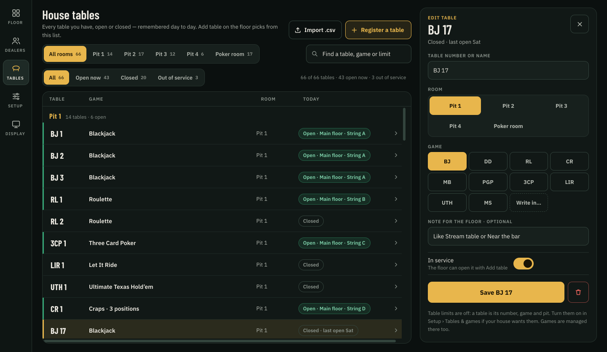Screen dimensions: 607x352
Task: Select the DD game option
Action: (488, 161)
